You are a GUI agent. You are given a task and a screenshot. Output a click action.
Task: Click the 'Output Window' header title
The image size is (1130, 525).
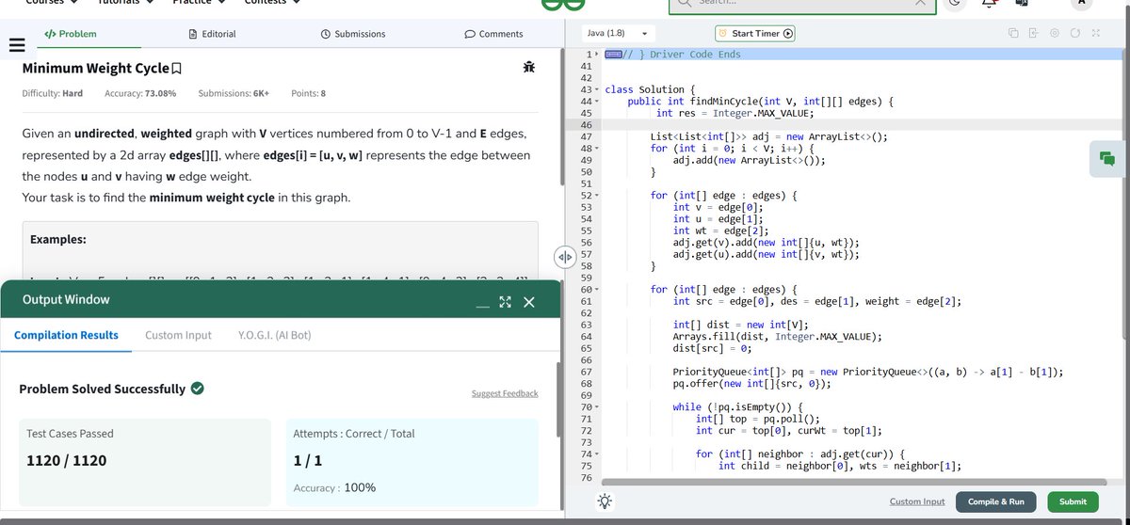66,299
